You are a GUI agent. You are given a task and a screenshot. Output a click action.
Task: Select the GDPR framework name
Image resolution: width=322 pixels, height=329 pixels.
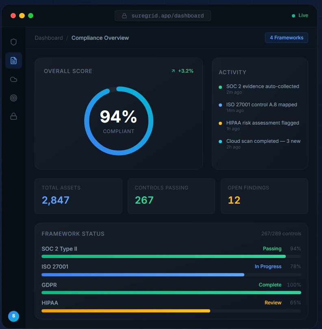click(49, 285)
